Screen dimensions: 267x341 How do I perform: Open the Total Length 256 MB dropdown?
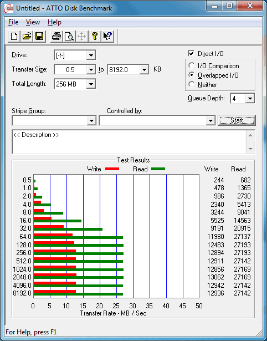coord(91,84)
